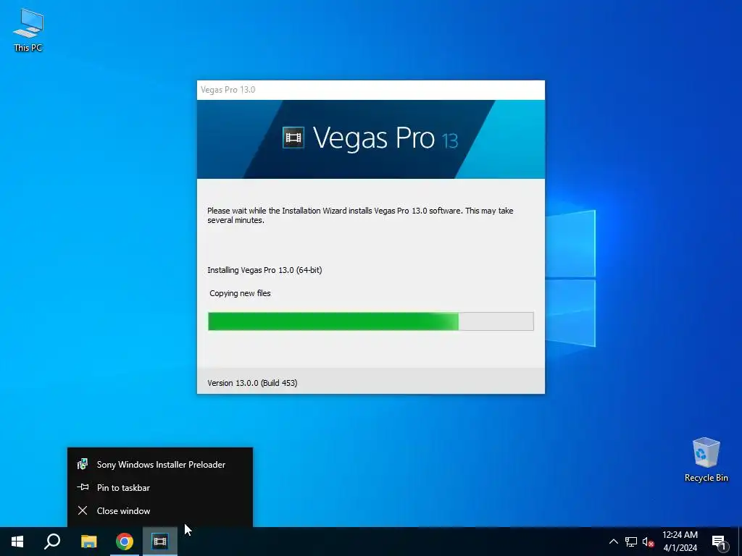
Task: Open the This PC desktop icon
Action: (28, 30)
